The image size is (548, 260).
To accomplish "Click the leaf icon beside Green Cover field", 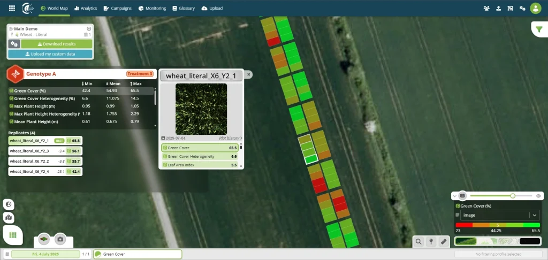I will pos(98,254).
